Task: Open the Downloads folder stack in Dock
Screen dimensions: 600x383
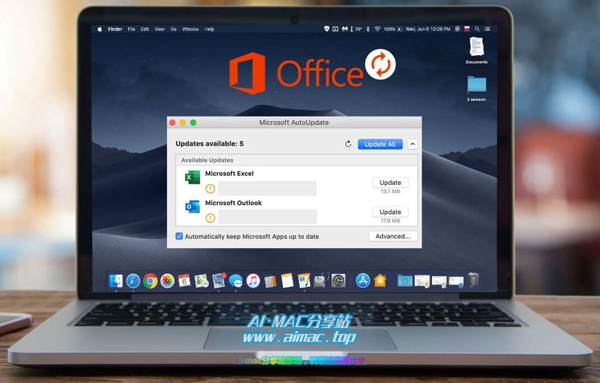Action: tap(405, 281)
